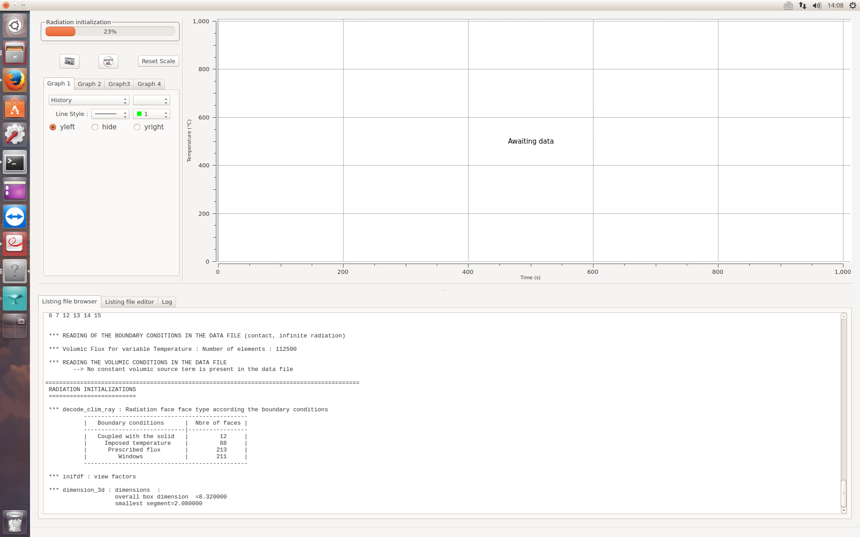Launch the Terminal from the dock
The width and height of the screenshot is (860, 537).
click(15, 162)
